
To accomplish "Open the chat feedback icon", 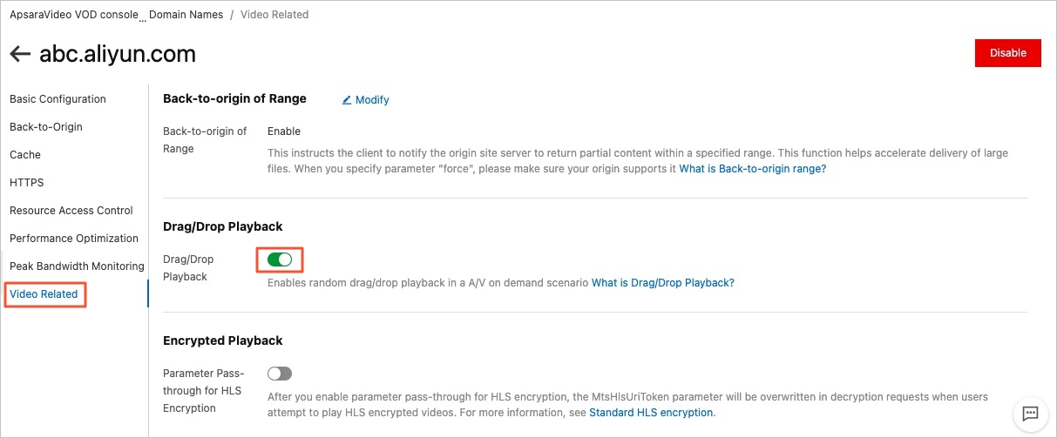I will coord(1029,413).
